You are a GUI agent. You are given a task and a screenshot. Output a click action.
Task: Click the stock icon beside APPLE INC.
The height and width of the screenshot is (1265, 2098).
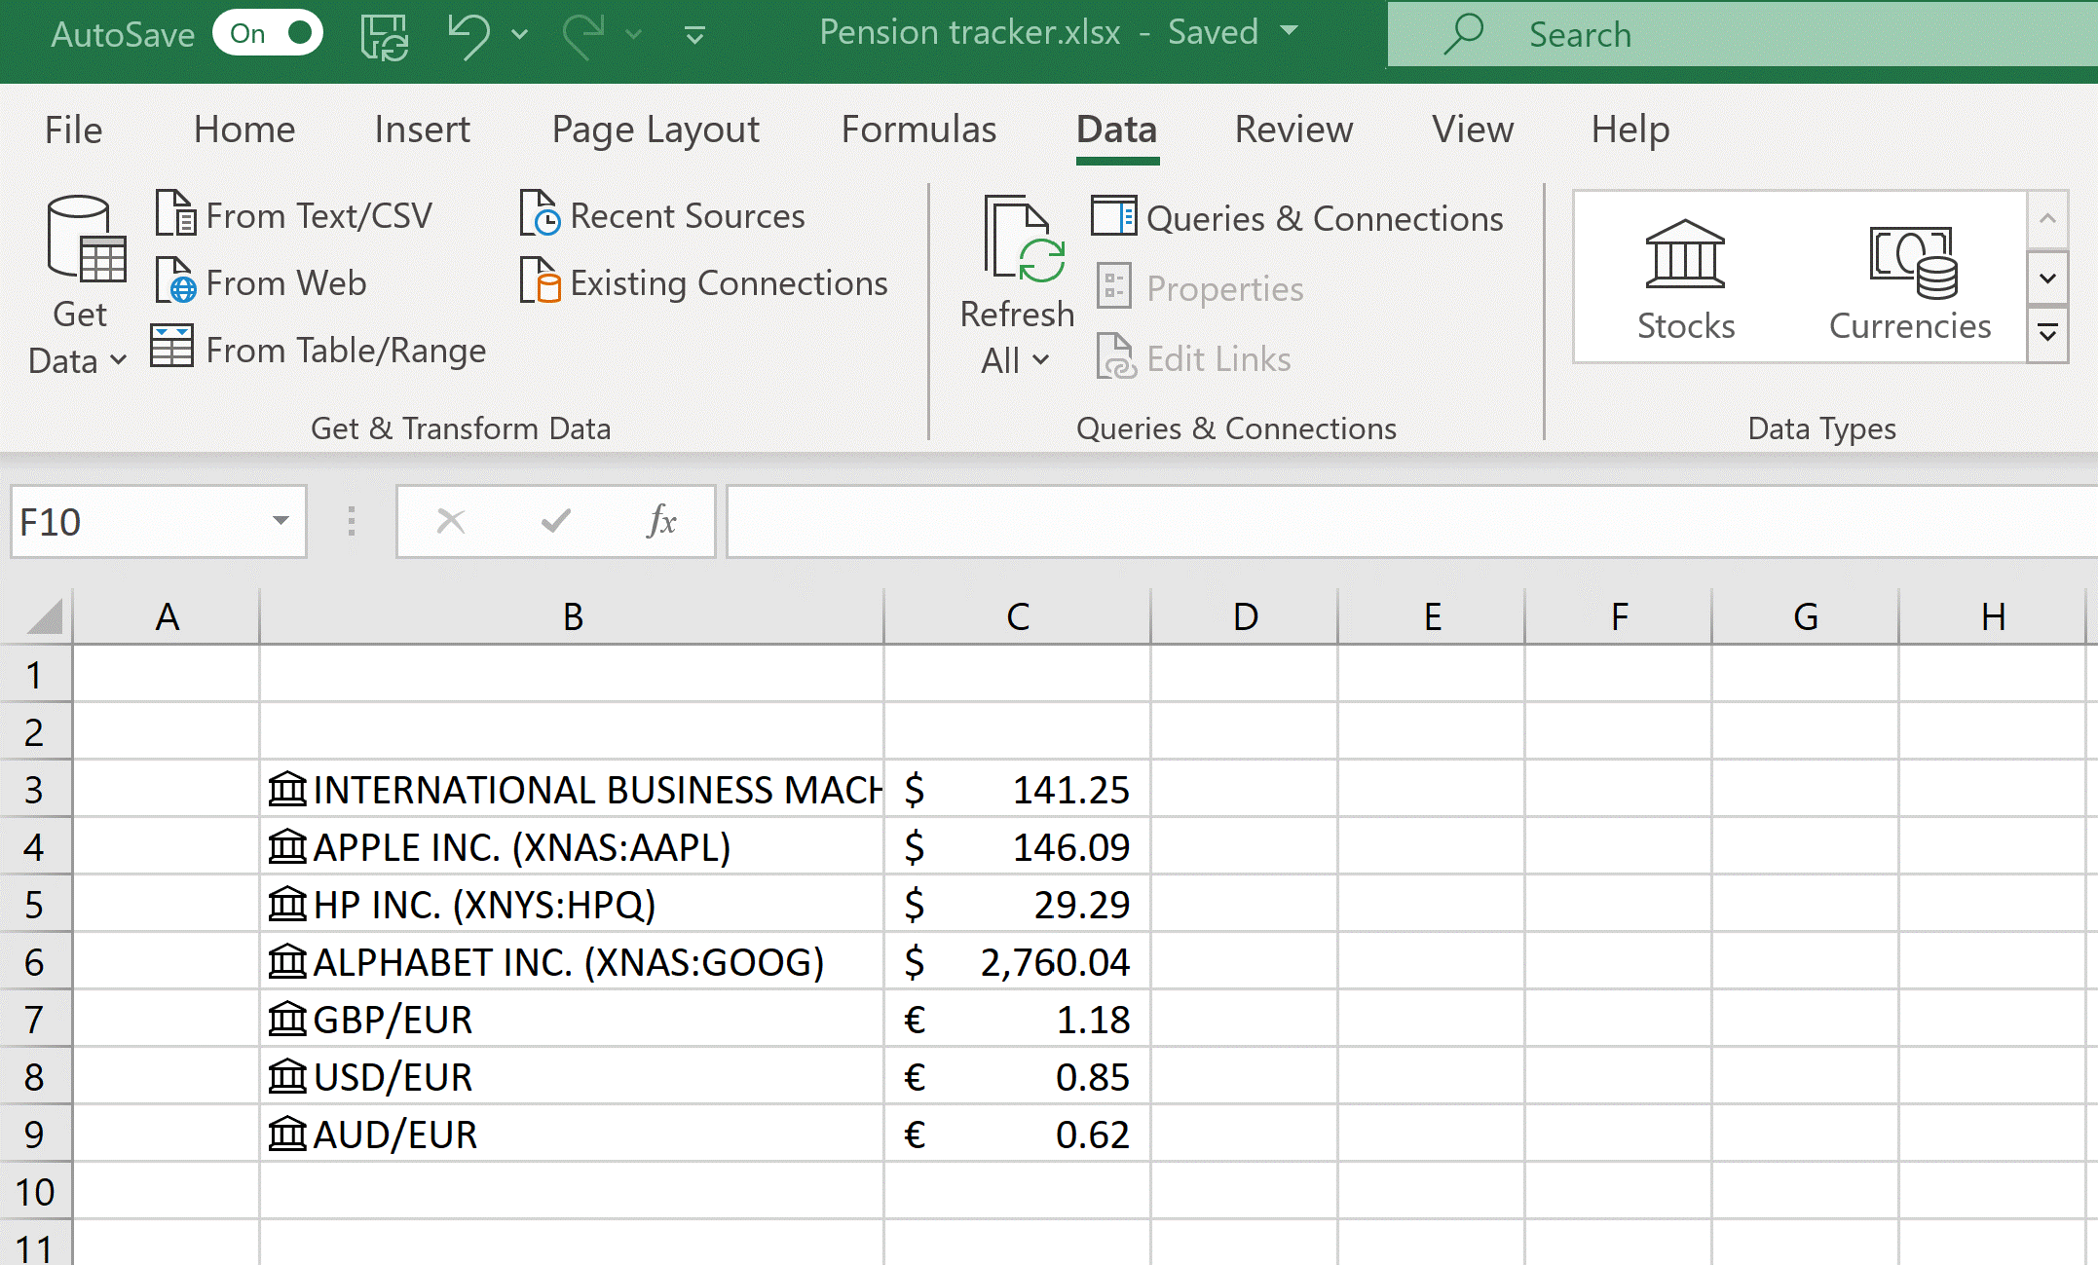pos(287,846)
